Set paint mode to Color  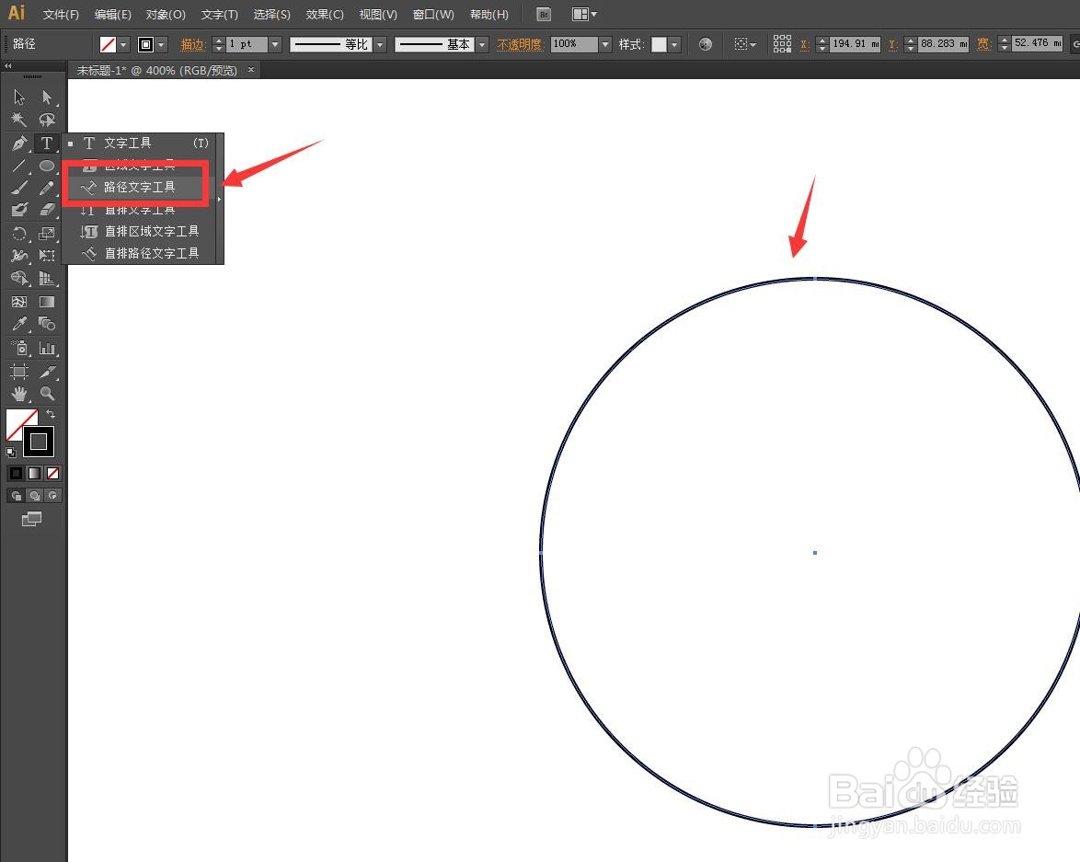tap(16, 474)
